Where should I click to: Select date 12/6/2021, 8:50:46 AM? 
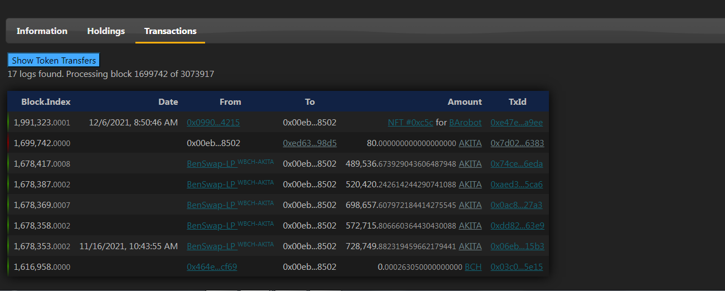pos(133,122)
